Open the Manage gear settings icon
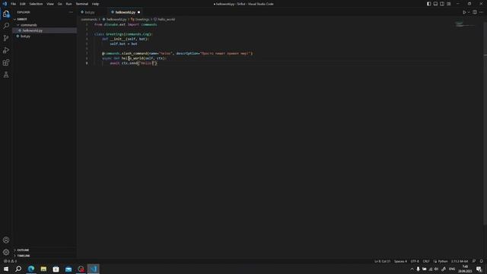This screenshot has width=487, height=274. [x=6, y=252]
